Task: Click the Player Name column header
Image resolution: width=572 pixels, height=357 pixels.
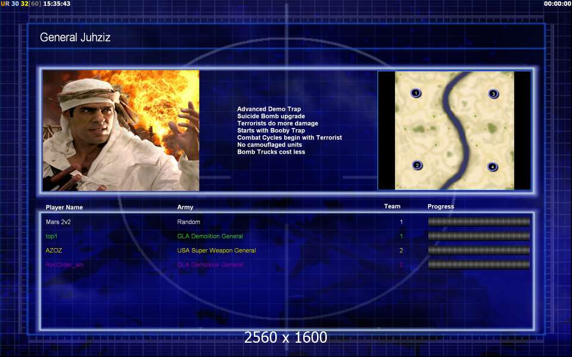Action: [x=64, y=207]
